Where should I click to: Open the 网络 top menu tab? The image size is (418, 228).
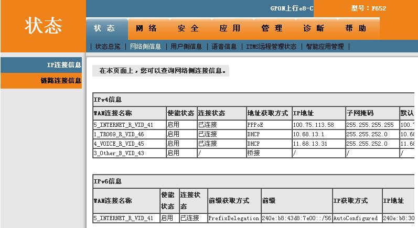click(146, 28)
